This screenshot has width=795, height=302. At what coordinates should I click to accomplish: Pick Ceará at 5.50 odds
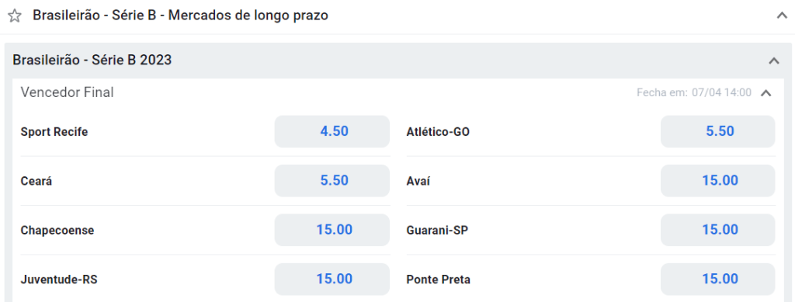[x=332, y=180]
